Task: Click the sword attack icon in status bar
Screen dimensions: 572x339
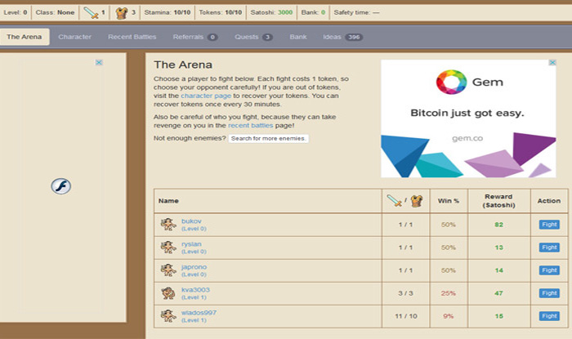Action: 91,13
